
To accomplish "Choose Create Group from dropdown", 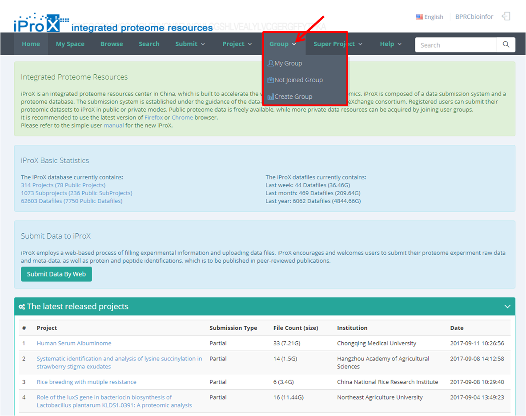I will pyautogui.click(x=293, y=97).
